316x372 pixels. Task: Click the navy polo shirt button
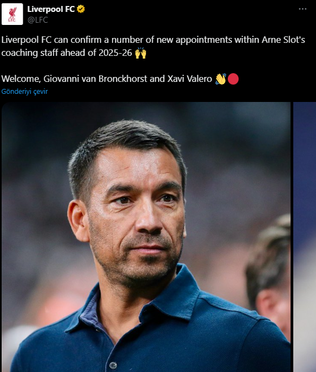click(x=113, y=365)
